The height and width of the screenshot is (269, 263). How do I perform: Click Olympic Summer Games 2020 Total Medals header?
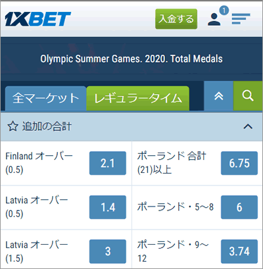131,59
